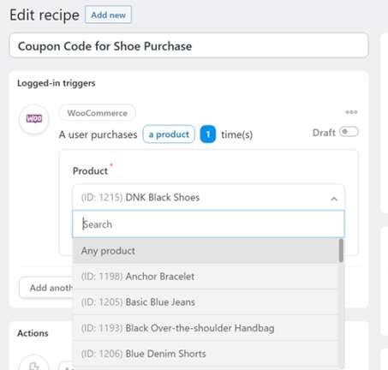Select 'Any product' from the list

click(x=206, y=251)
